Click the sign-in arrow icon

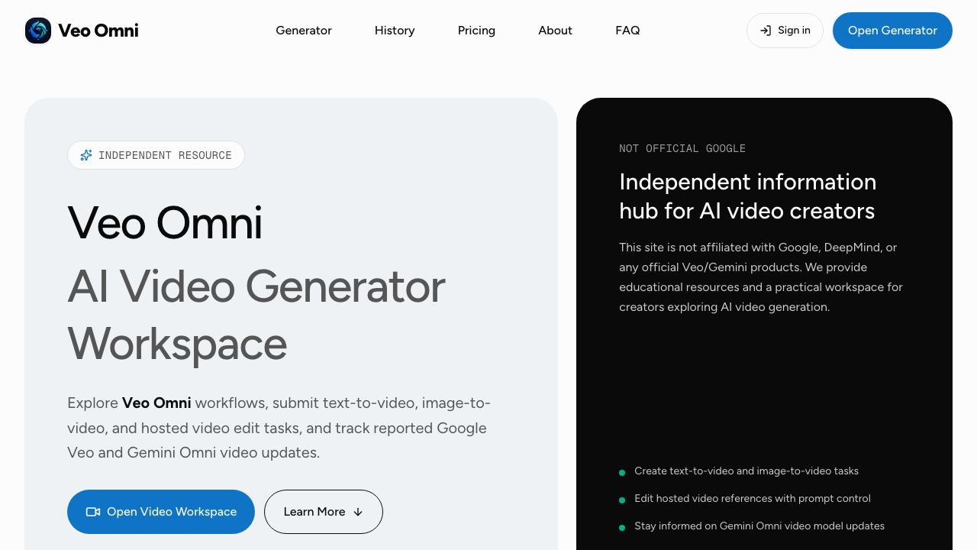coord(766,31)
